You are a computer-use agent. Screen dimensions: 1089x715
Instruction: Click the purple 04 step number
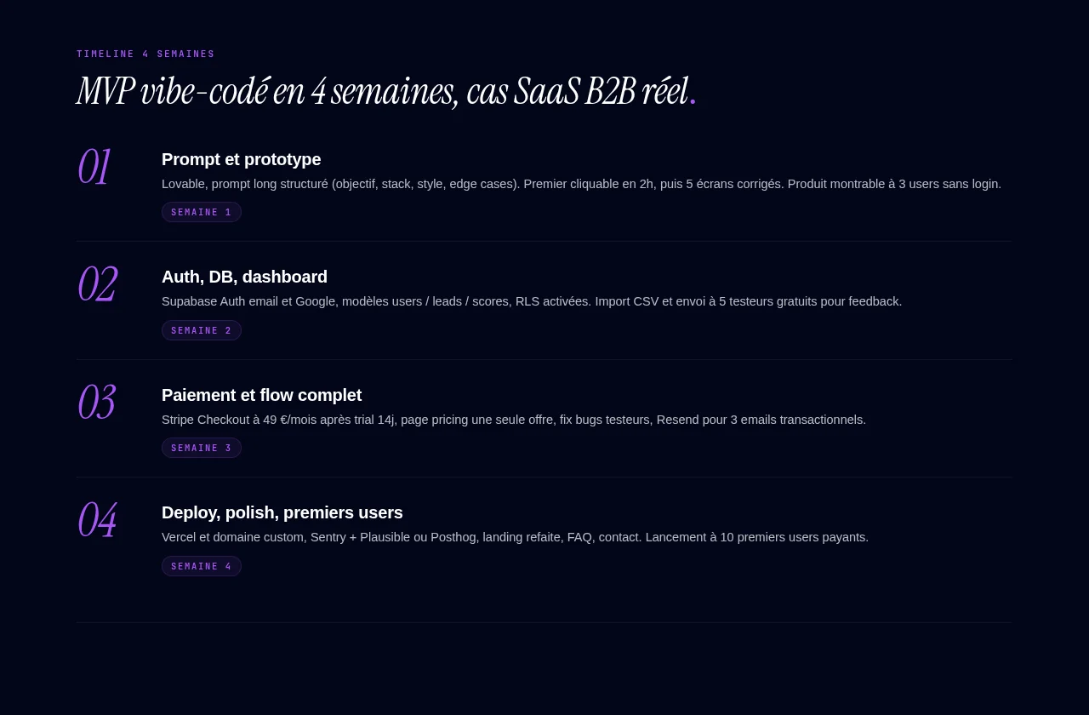97,520
